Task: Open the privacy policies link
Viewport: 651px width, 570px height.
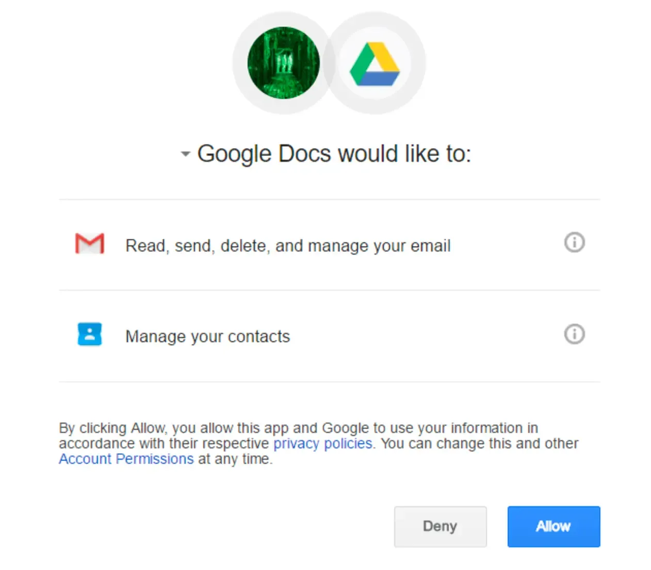Action: pos(322,443)
